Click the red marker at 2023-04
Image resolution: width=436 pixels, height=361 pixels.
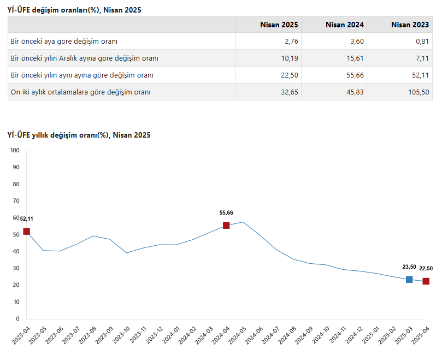(x=26, y=232)
